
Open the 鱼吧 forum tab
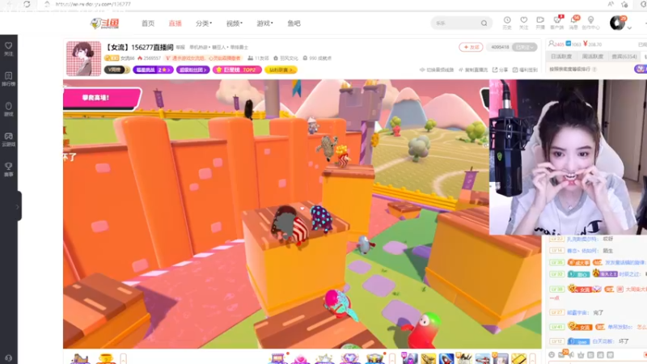[294, 23]
